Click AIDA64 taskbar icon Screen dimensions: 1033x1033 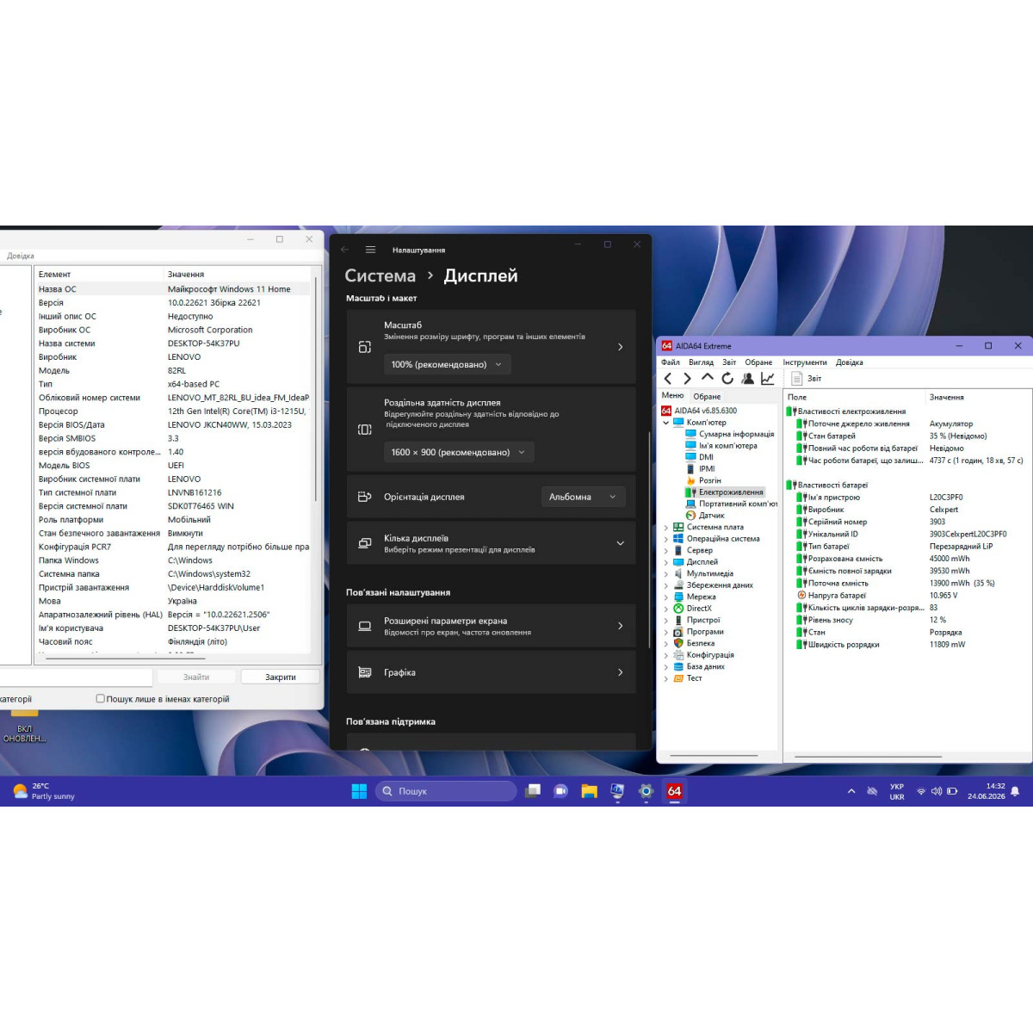[674, 791]
